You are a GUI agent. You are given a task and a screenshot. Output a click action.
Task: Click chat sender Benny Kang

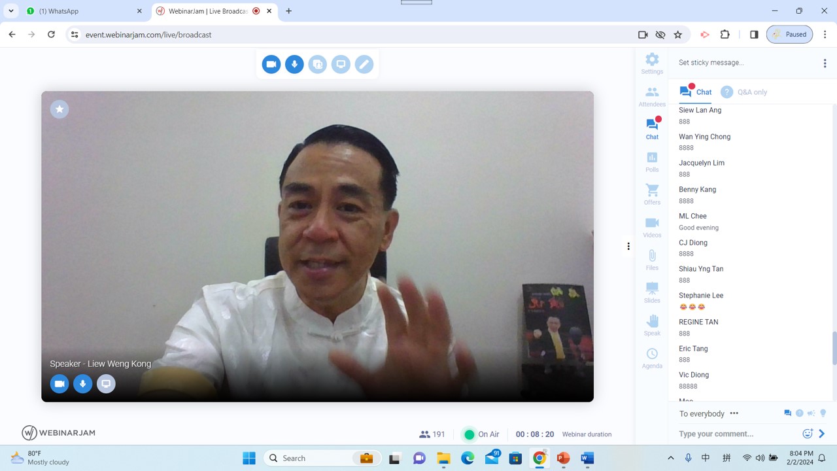697,190
